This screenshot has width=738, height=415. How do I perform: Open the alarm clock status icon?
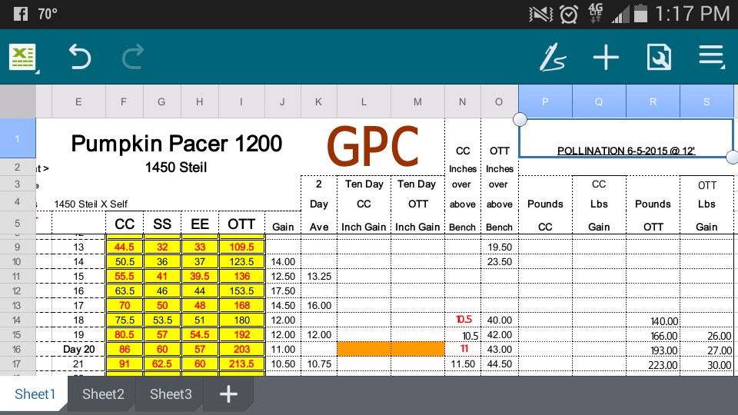(569, 14)
